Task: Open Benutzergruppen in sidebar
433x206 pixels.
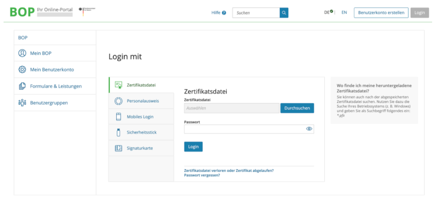Action: (x=55, y=103)
